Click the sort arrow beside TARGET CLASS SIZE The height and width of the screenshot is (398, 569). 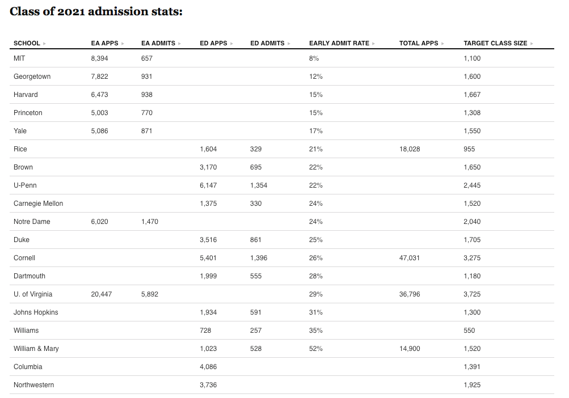(x=532, y=44)
